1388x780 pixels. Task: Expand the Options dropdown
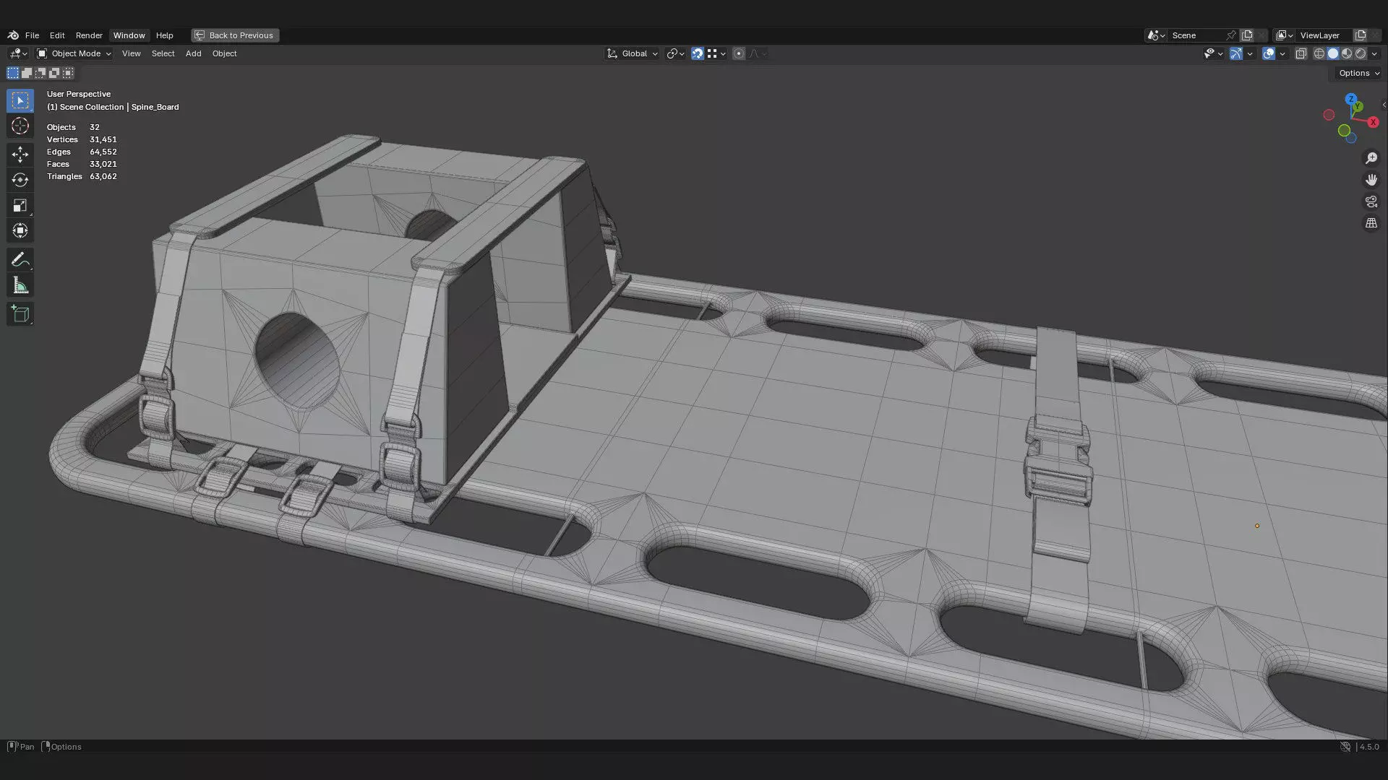click(x=1358, y=73)
